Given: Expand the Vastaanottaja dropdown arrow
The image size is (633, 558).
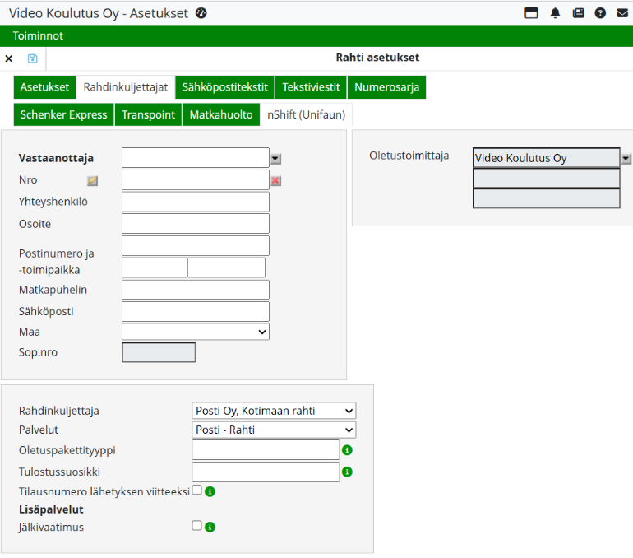Looking at the screenshot, I should click(276, 159).
